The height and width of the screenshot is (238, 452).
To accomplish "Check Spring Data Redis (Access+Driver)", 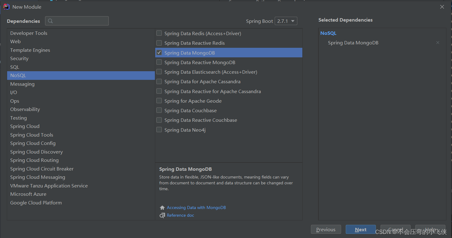I will pos(159,33).
